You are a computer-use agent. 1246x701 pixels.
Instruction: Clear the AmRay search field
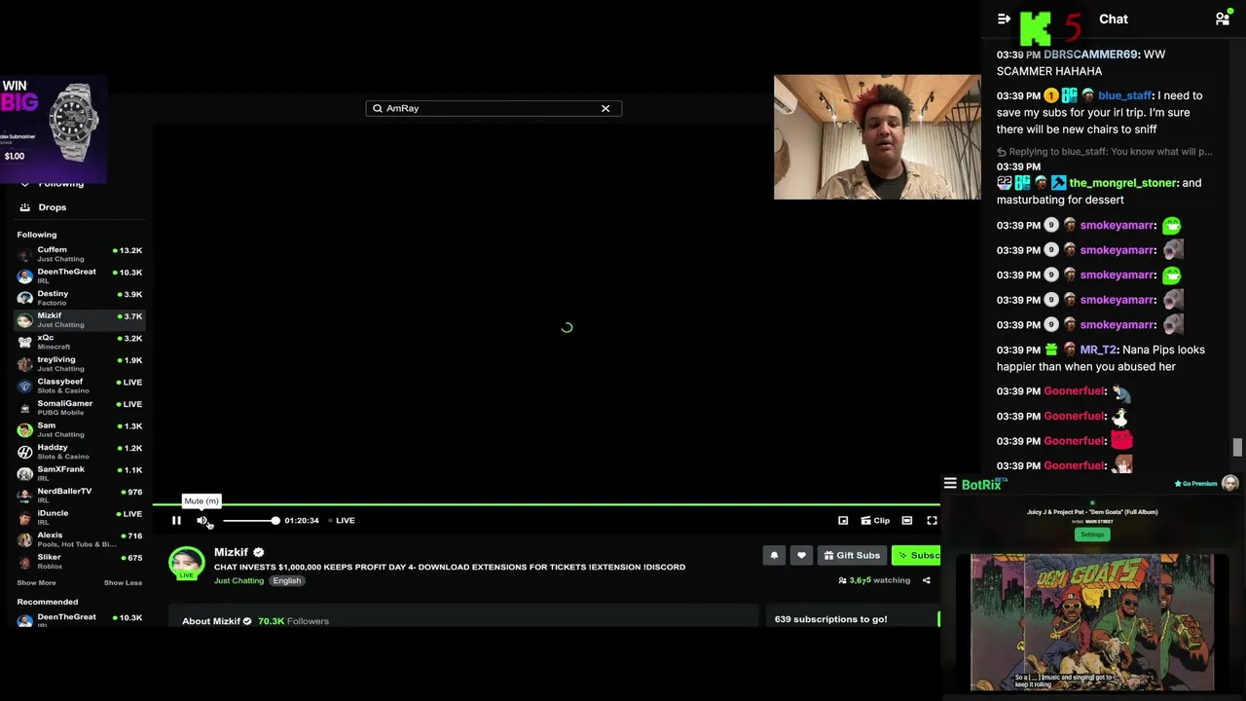coord(605,108)
